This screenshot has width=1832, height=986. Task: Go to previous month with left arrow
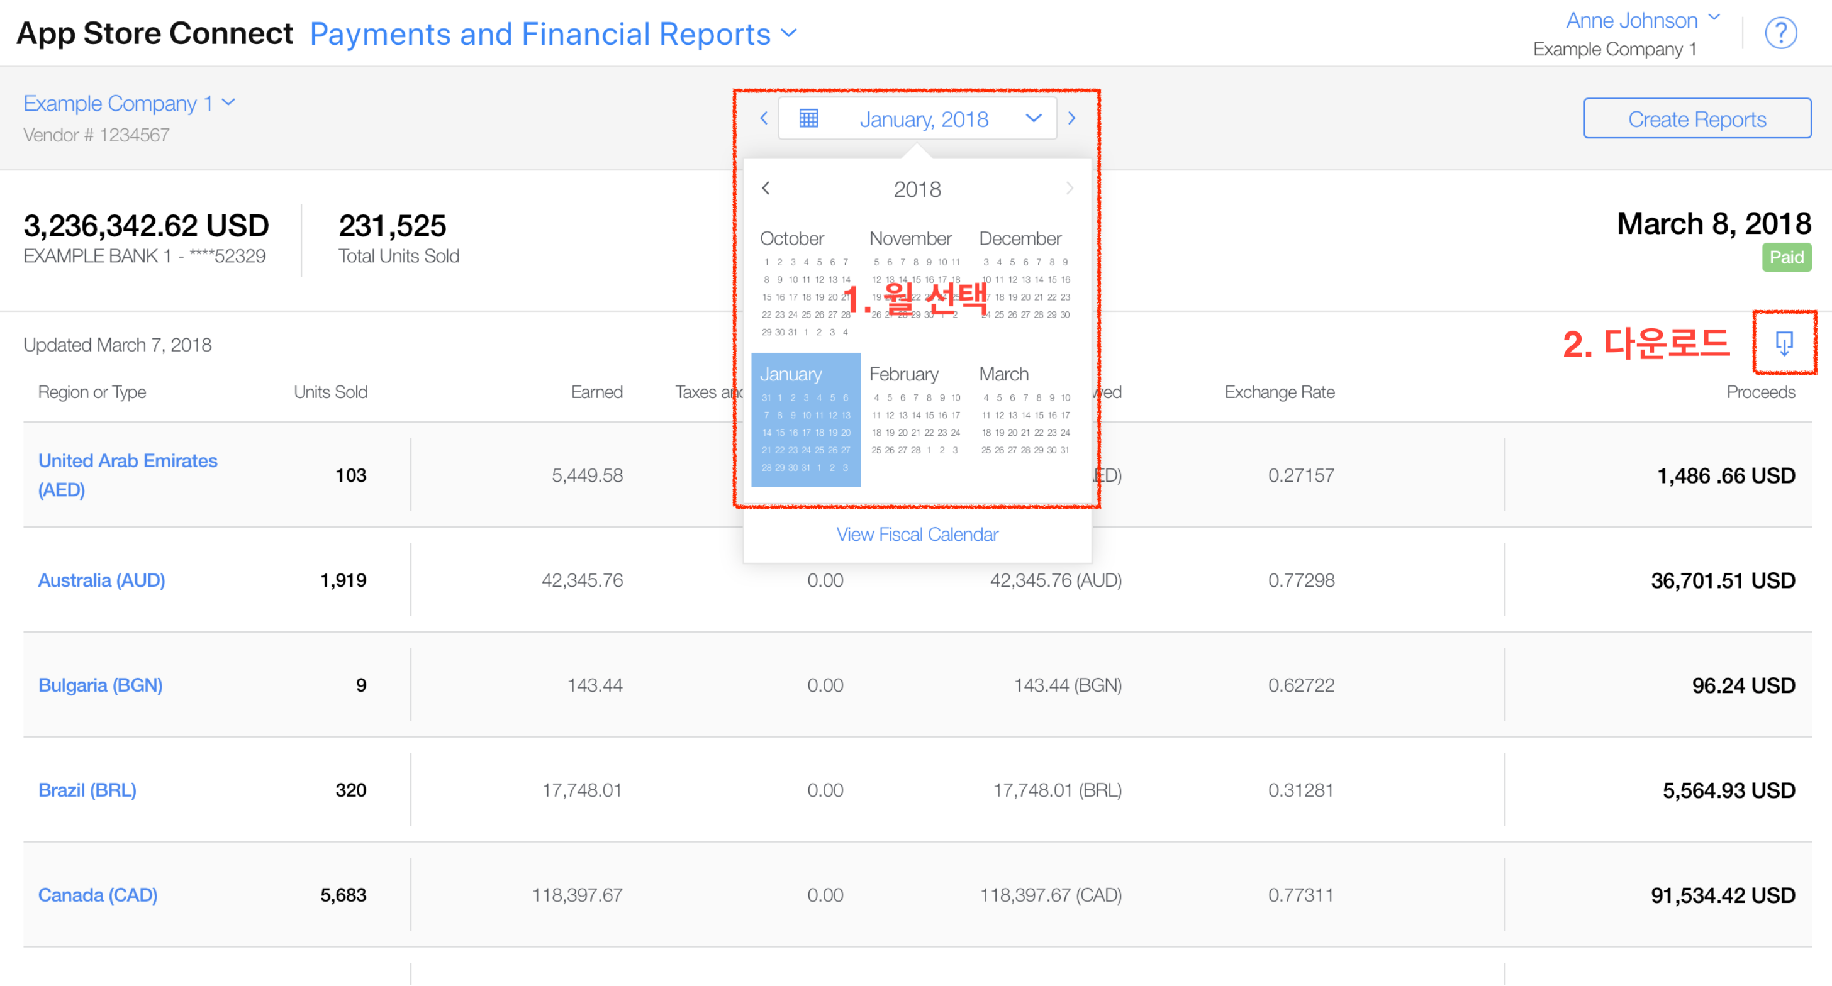coord(764,118)
